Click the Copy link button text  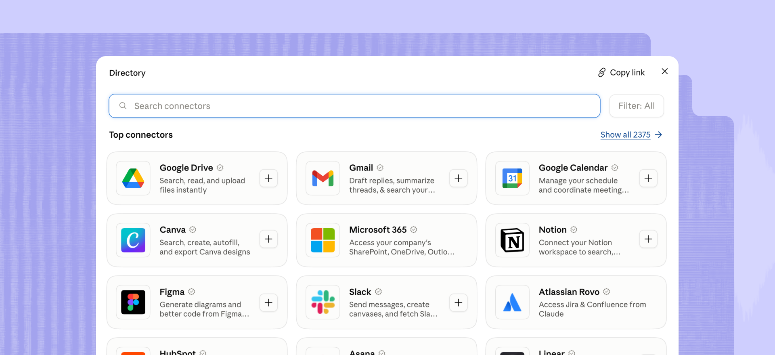[x=627, y=73]
